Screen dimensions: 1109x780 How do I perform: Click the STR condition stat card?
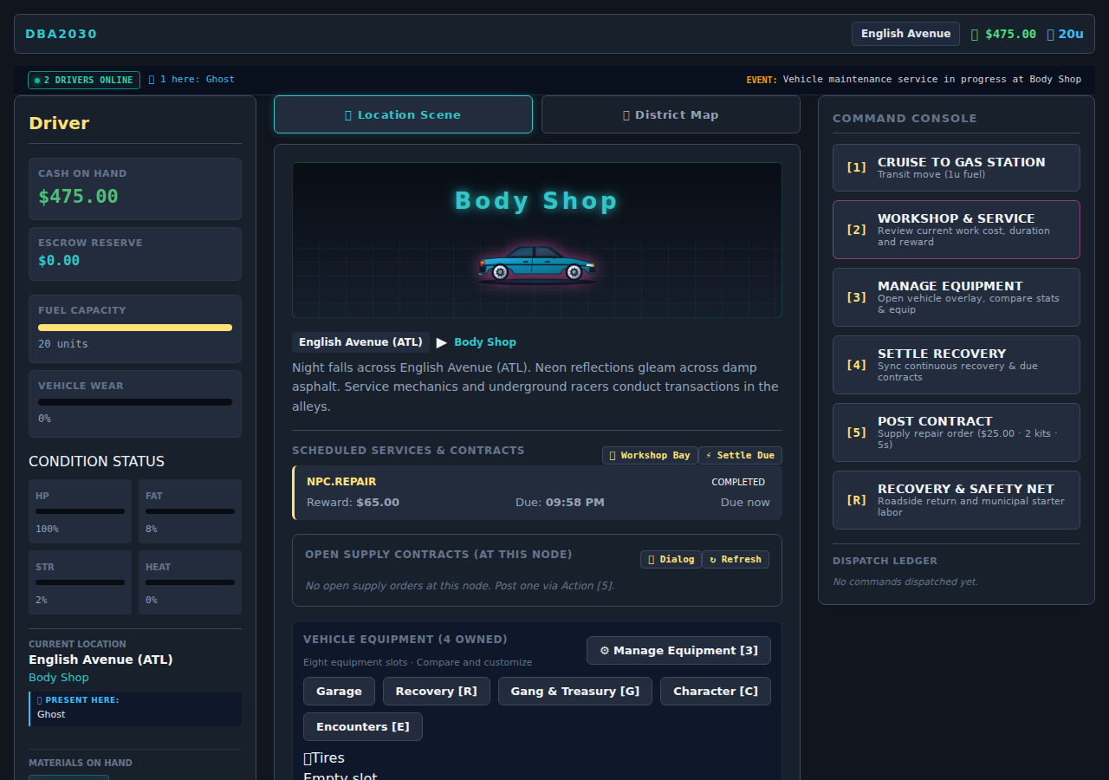80,582
